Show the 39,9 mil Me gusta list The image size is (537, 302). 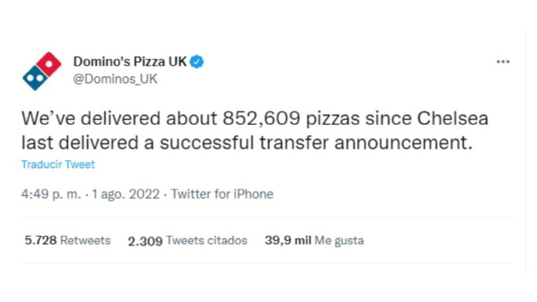[x=314, y=241]
